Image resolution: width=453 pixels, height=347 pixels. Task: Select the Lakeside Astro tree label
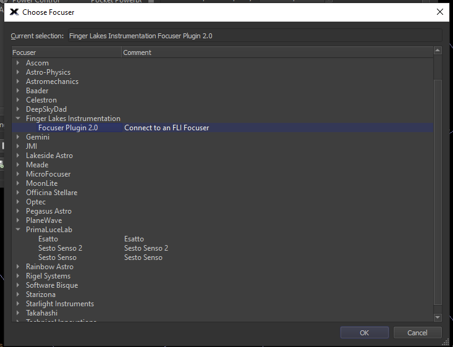[x=49, y=156]
